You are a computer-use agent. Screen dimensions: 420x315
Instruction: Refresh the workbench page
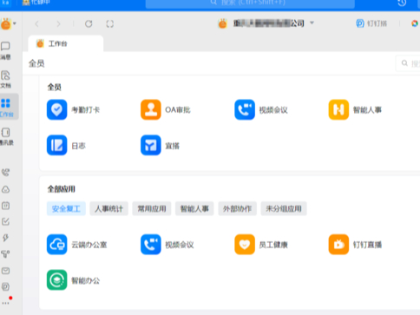pyautogui.click(x=89, y=23)
